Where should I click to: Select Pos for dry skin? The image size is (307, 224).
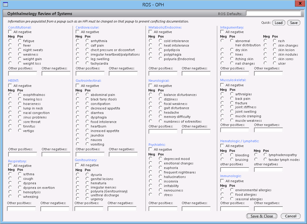232,50
